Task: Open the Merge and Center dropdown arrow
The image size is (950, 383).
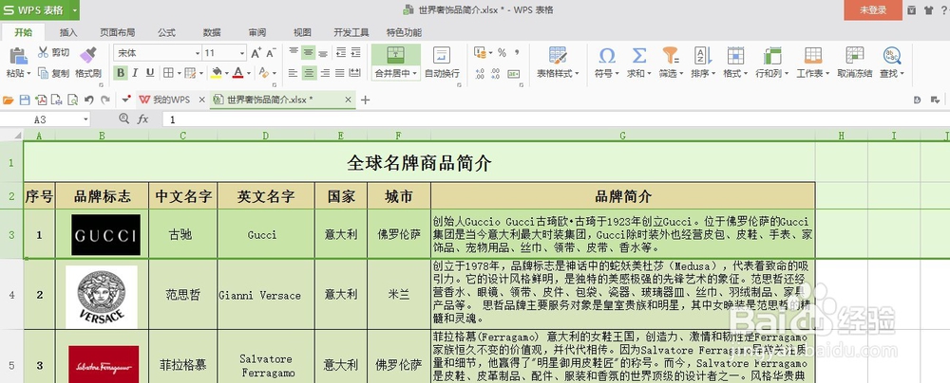Action: [x=416, y=74]
